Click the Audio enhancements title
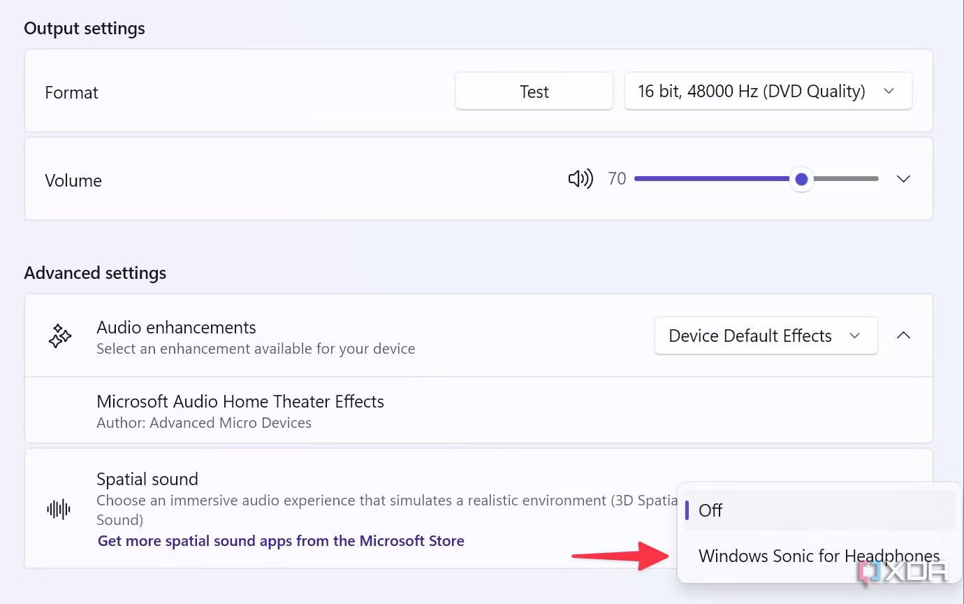964x604 pixels. click(176, 327)
